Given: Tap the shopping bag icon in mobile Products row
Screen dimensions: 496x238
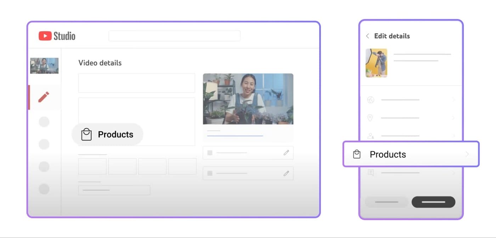Looking at the screenshot, I should pyautogui.click(x=357, y=154).
